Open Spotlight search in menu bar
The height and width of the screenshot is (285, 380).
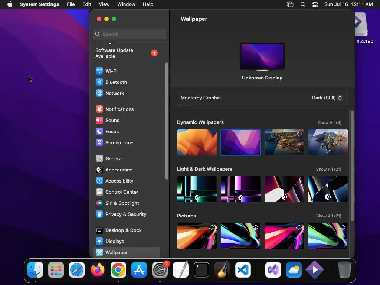(x=303, y=4)
